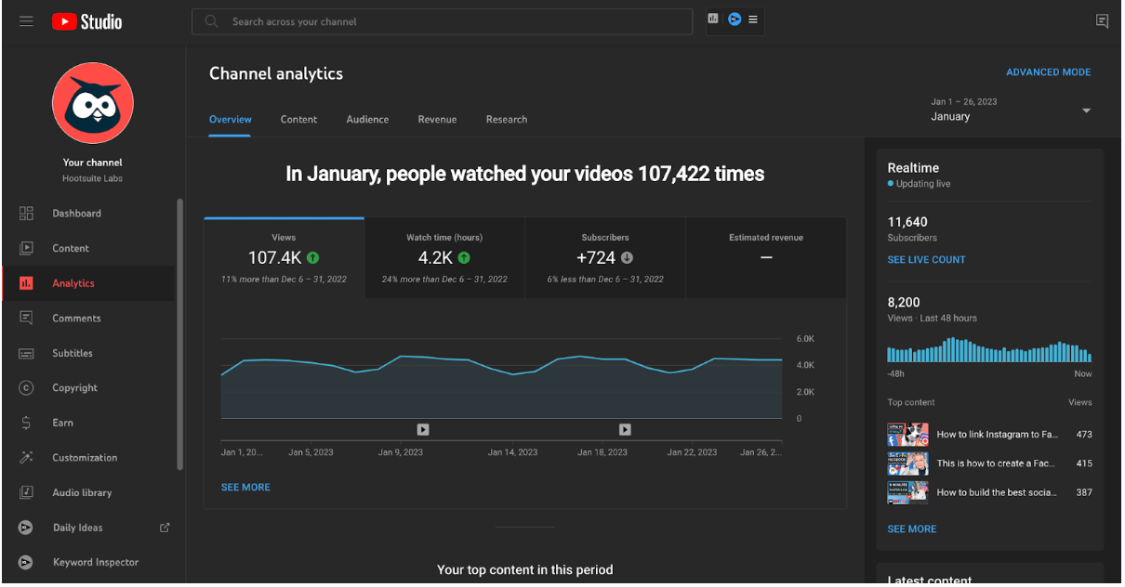Select the Subscribers metric card
Viewport: 1125px width, 587px height.
[x=605, y=258]
